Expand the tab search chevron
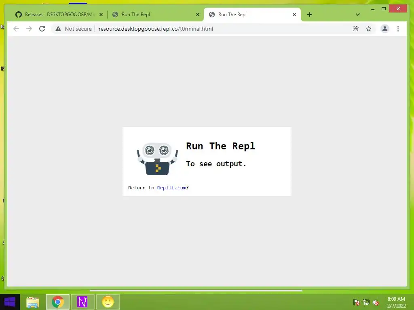This screenshot has width=414, height=310. 358,15
